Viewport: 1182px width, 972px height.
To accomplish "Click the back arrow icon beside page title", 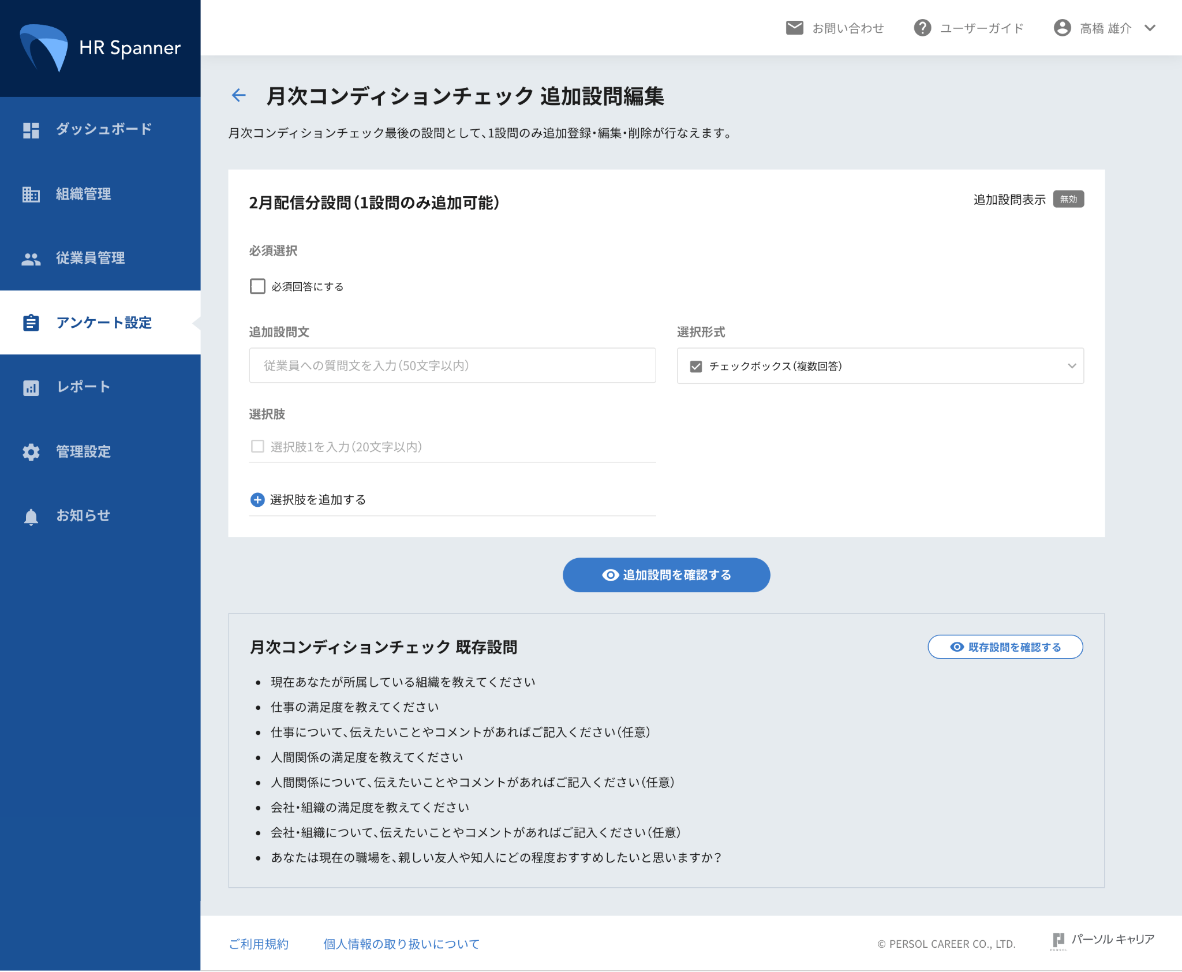I will point(238,95).
